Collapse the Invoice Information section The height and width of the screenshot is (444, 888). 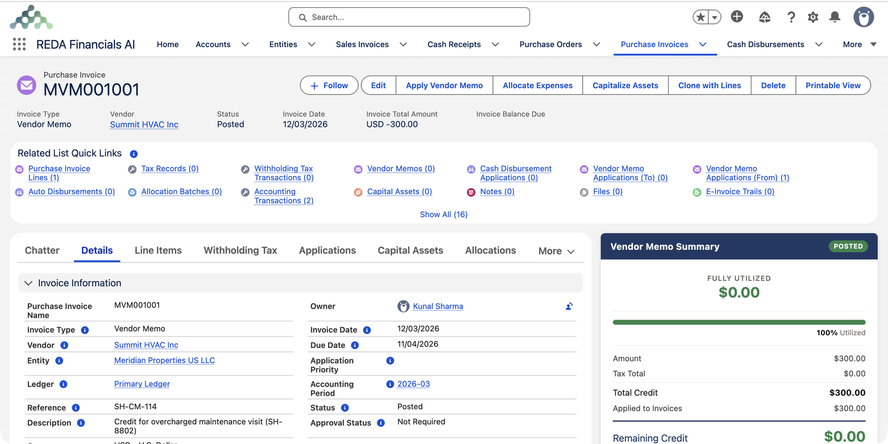click(28, 283)
